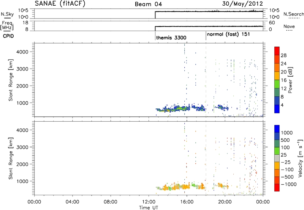Click the Power [dB] color bar title
The height and width of the screenshot is (210, 304).
[290, 80]
